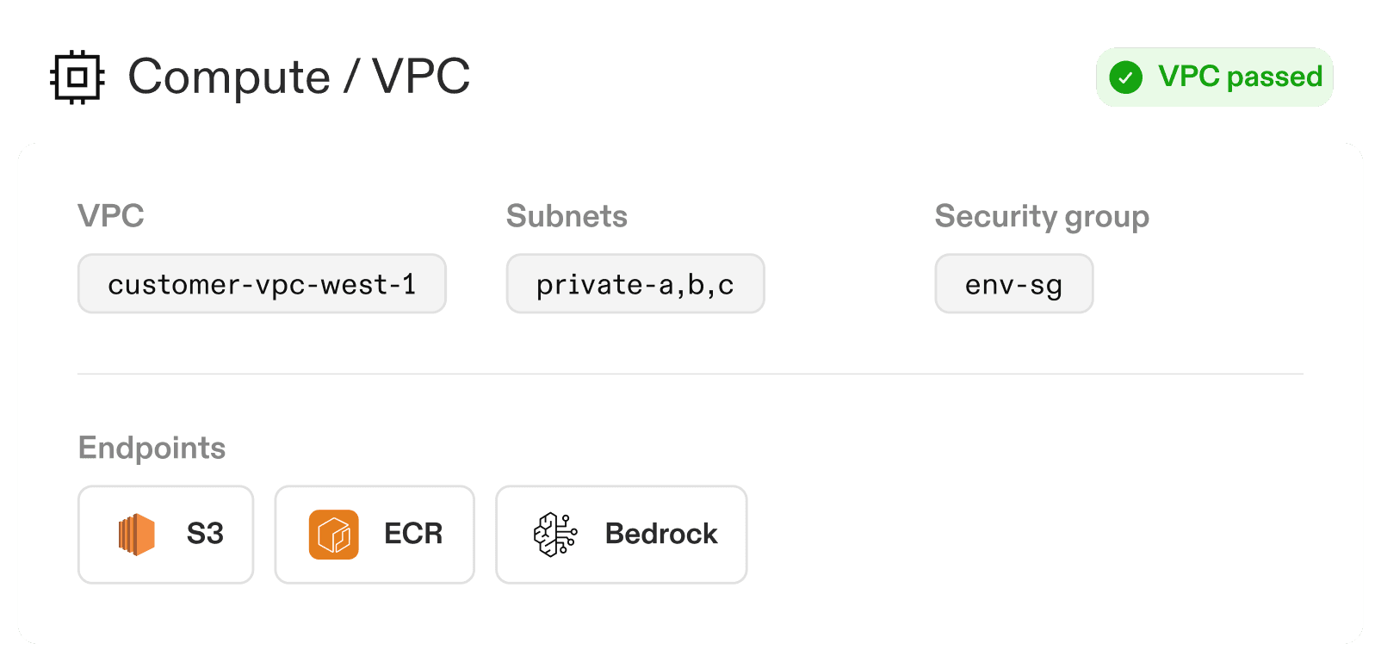Select the env-sg security group chip
The width and height of the screenshot is (1381, 662).
click(x=1013, y=284)
